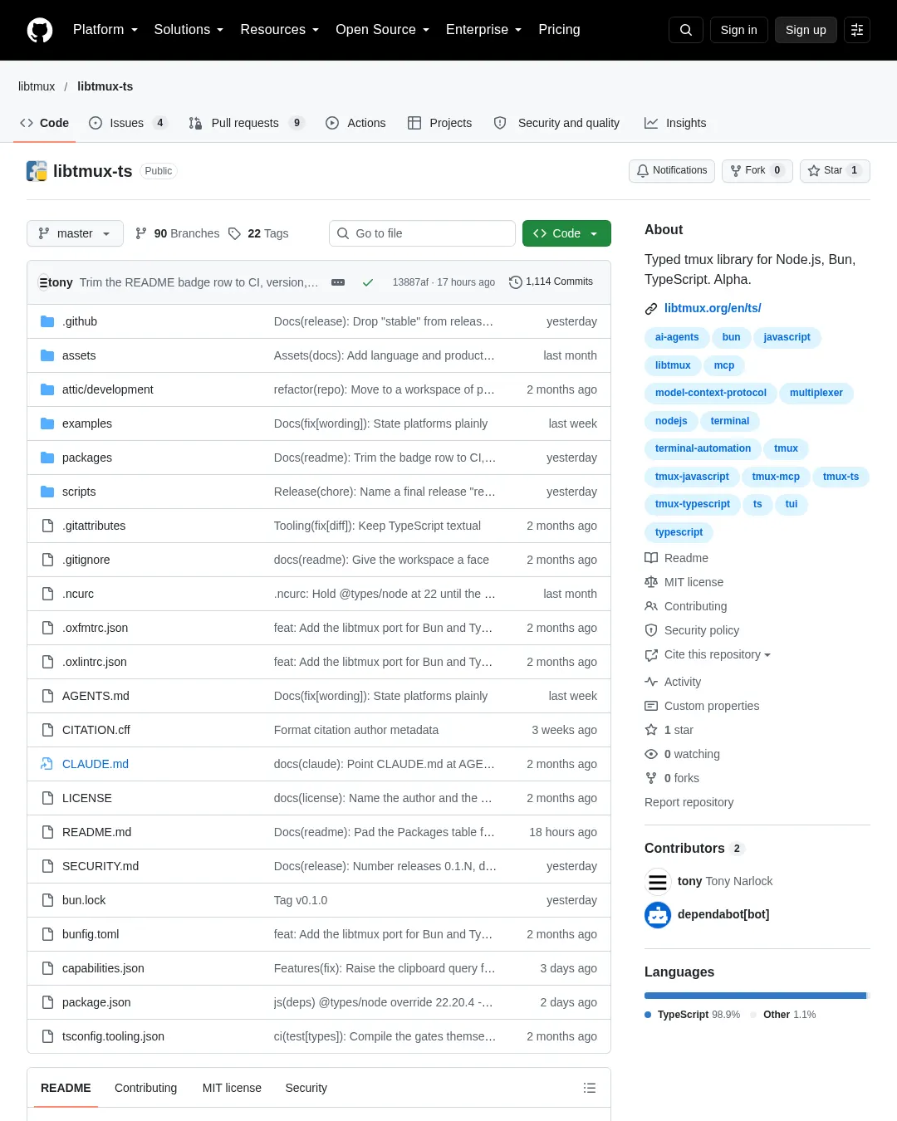Open the README outline list icon

coord(590,1088)
